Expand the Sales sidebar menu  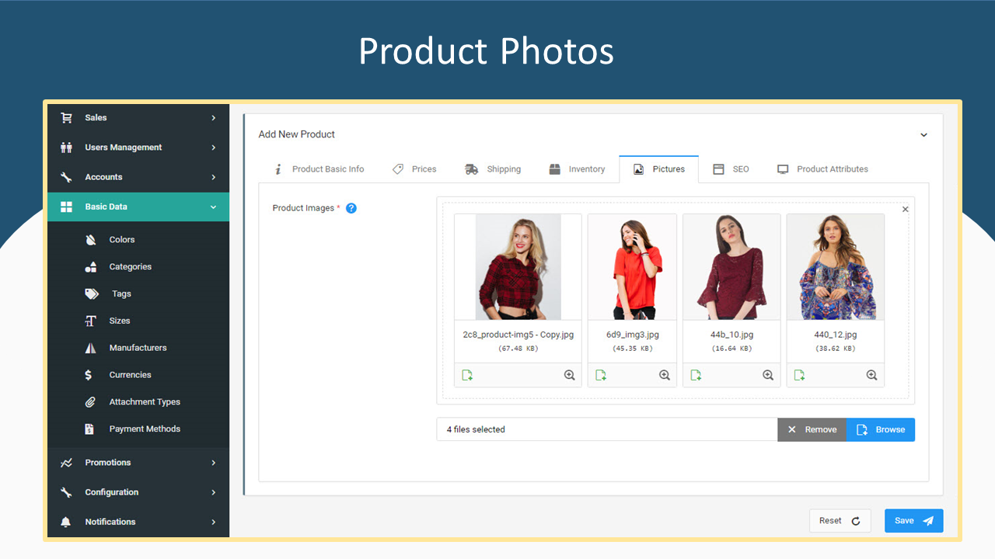[x=138, y=118]
